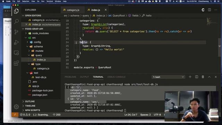Image resolution: width=222 pixels, height=125 pixels.
Task: Open the errors and warnings counter
Action: tap(25, 115)
